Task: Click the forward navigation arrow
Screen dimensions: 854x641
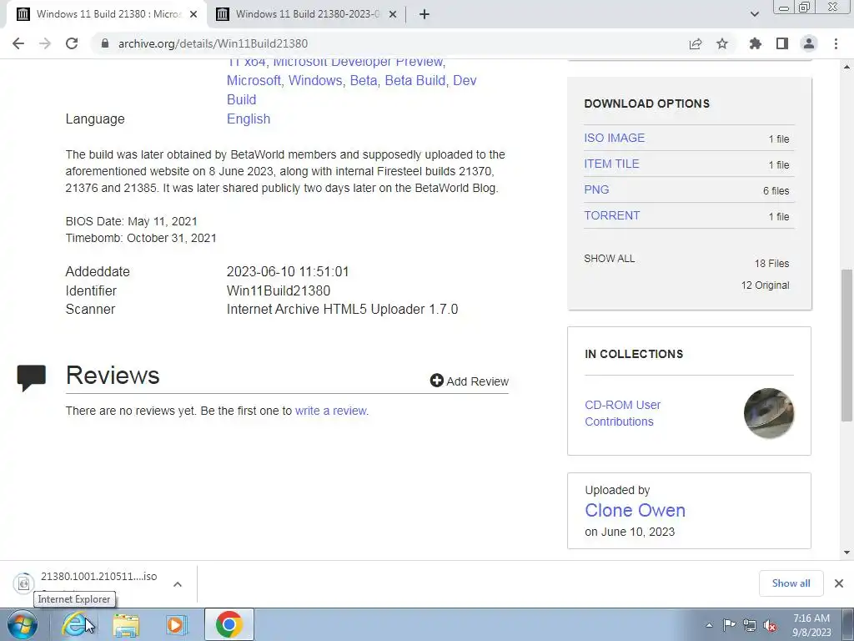Action: pyautogui.click(x=45, y=43)
